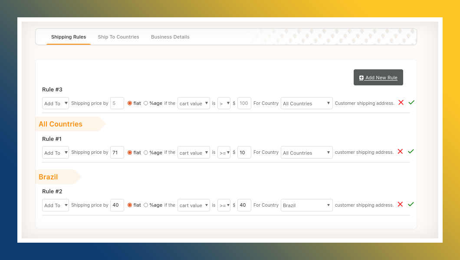Click Add New Rule button
Screen dimensions: 460x260
tap(378, 78)
